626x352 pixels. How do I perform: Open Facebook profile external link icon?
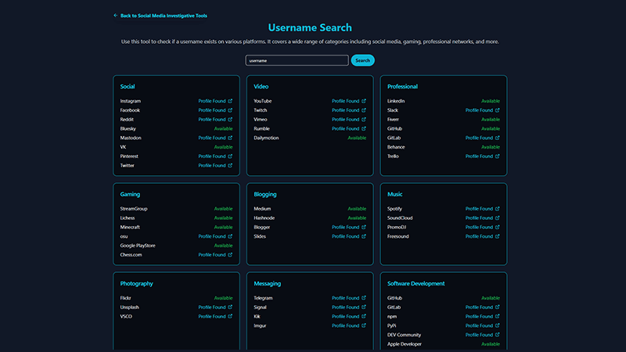click(230, 110)
